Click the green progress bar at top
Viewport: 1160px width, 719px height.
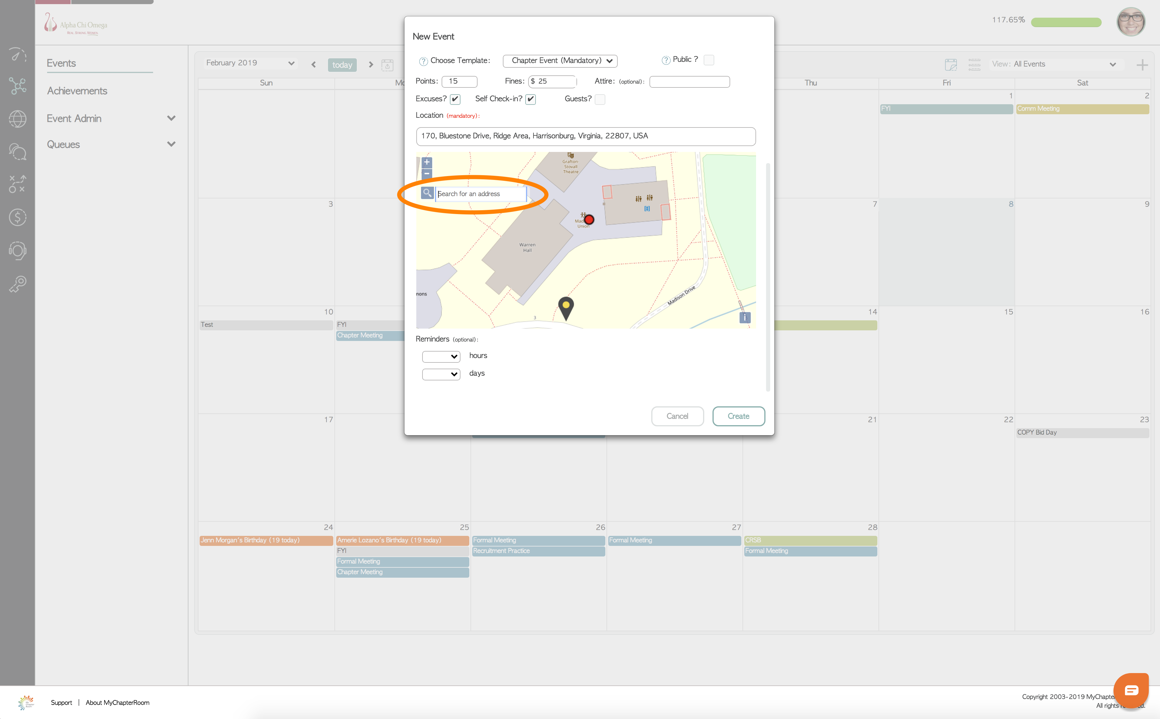click(1066, 22)
